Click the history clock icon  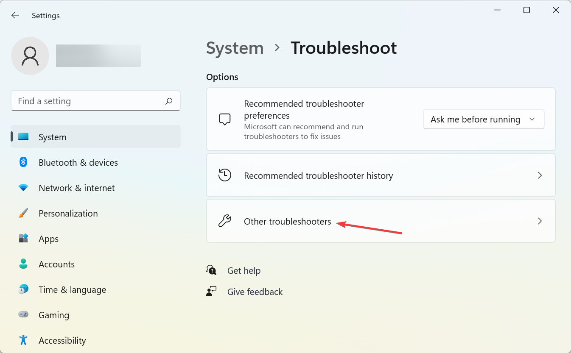[x=225, y=175]
